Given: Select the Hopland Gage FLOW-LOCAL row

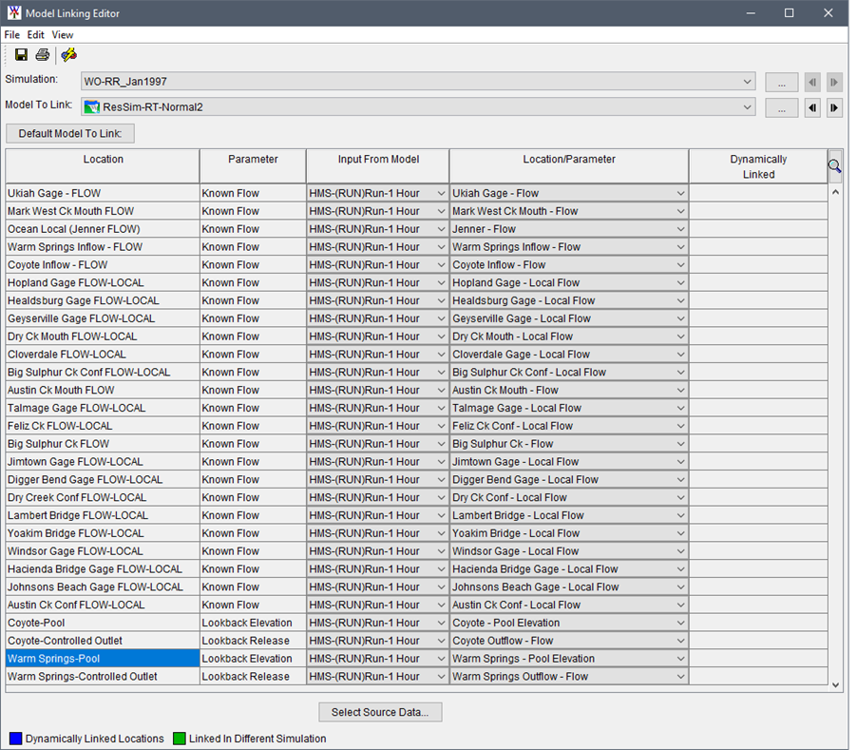Looking at the screenshot, I should tap(100, 282).
